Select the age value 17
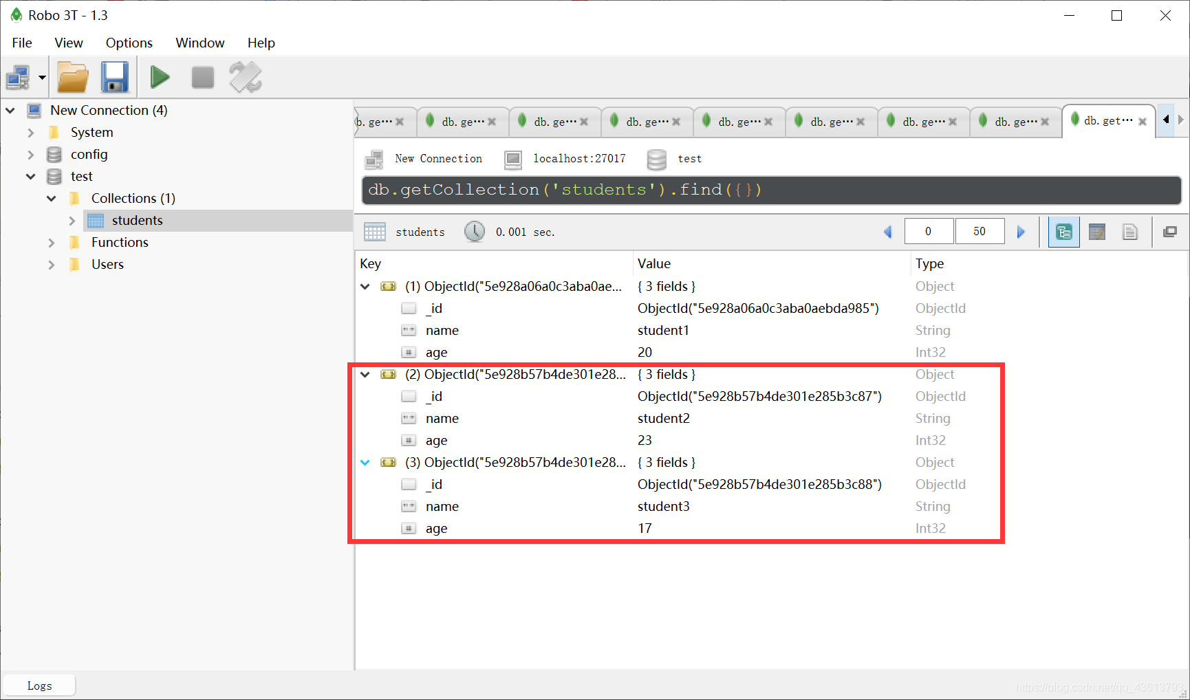The image size is (1190, 700). pyautogui.click(x=645, y=528)
